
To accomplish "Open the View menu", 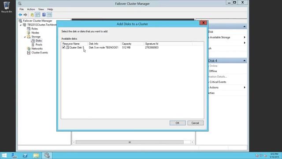I will [x=41, y=9].
